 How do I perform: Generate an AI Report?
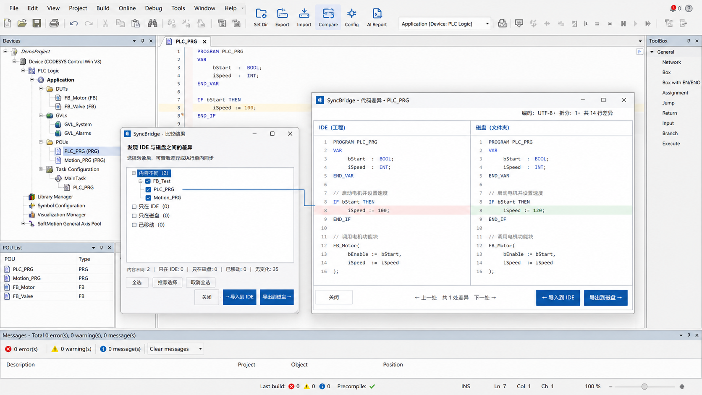(x=377, y=17)
